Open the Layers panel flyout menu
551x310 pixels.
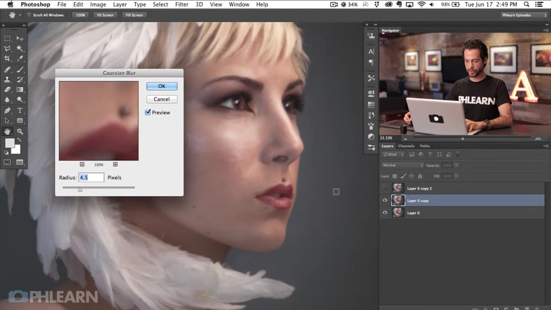546,146
